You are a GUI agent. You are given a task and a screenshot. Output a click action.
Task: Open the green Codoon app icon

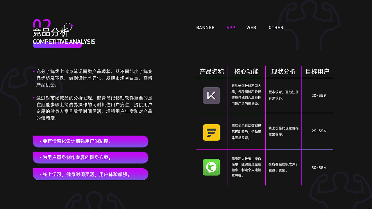(211, 167)
